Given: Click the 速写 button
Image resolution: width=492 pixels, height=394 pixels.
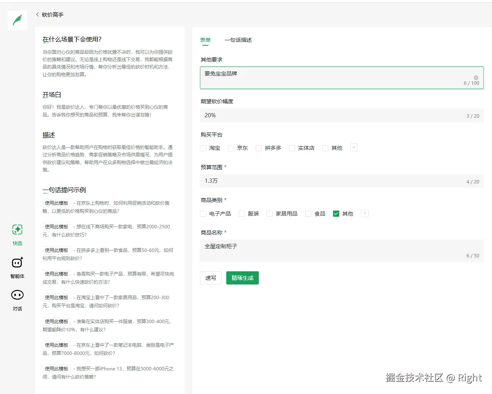Looking at the screenshot, I should [210, 278].
